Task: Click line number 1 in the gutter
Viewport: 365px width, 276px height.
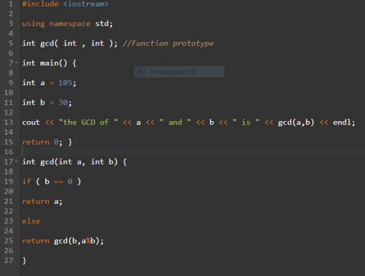Action: coord(10,4)
